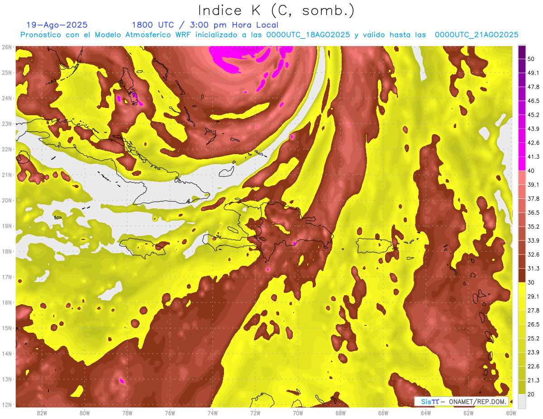Viewport: 543px width, 419px height.
Task: Click the latitude label '14N'
Action: point(6,353)
